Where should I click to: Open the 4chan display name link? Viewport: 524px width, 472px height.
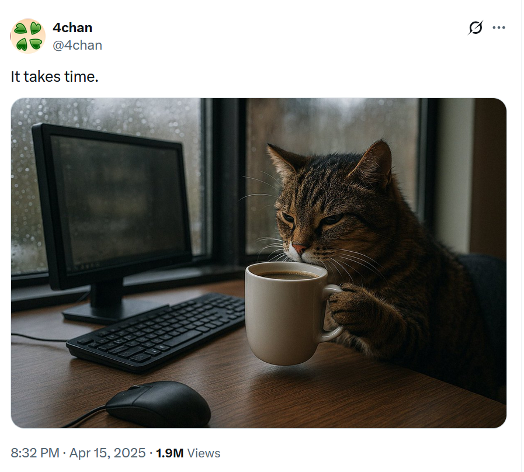pos(72,27)
